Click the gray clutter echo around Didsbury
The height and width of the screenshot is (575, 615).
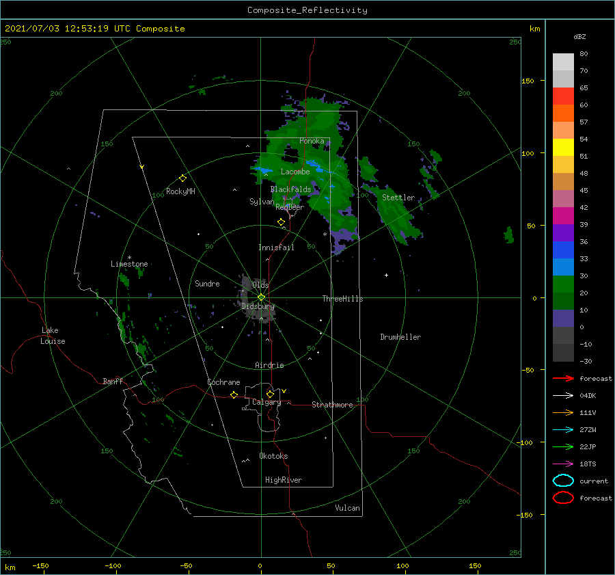click(257, 299)
